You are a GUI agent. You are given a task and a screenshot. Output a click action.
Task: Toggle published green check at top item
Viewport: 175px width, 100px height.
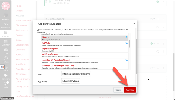[x=158, y=2]
